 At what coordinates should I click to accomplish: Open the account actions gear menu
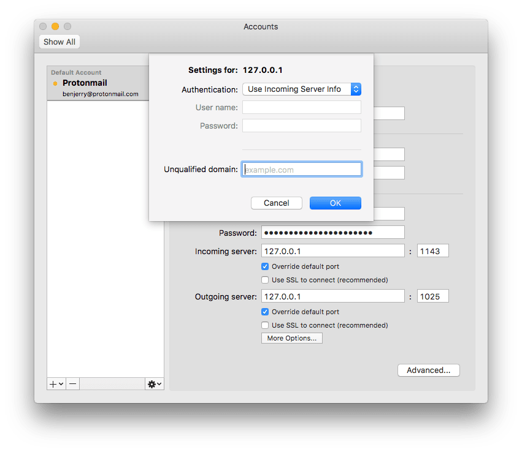pos(150,383)
